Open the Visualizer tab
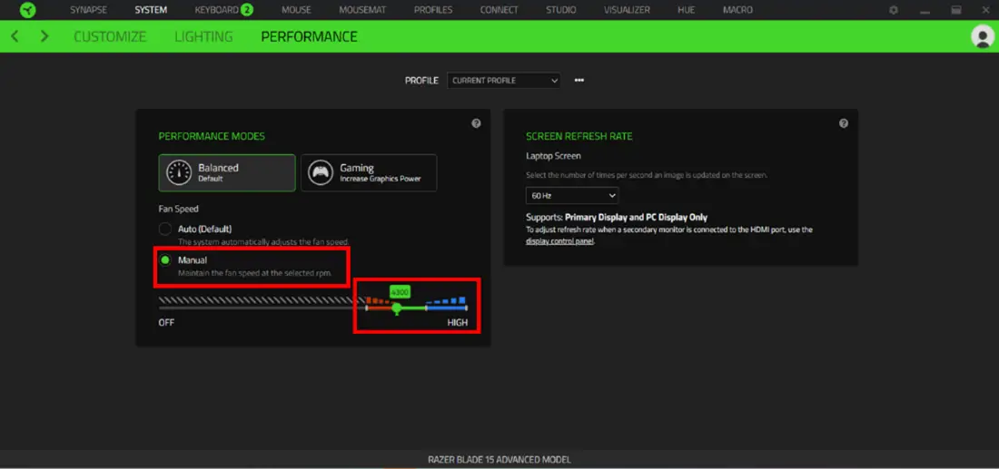999x469 pixels. [627, 10]
